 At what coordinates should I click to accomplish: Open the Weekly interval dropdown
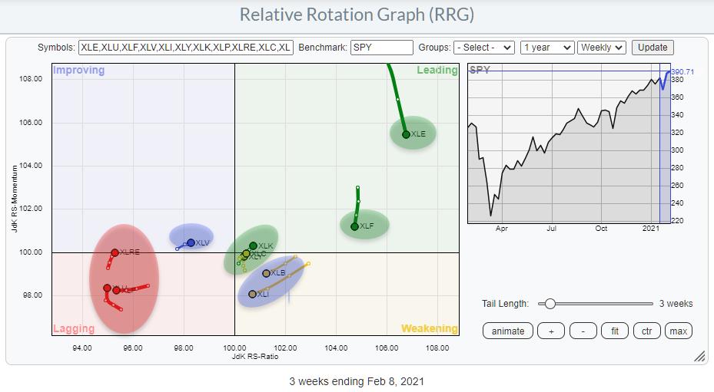(x=602, y=48)
